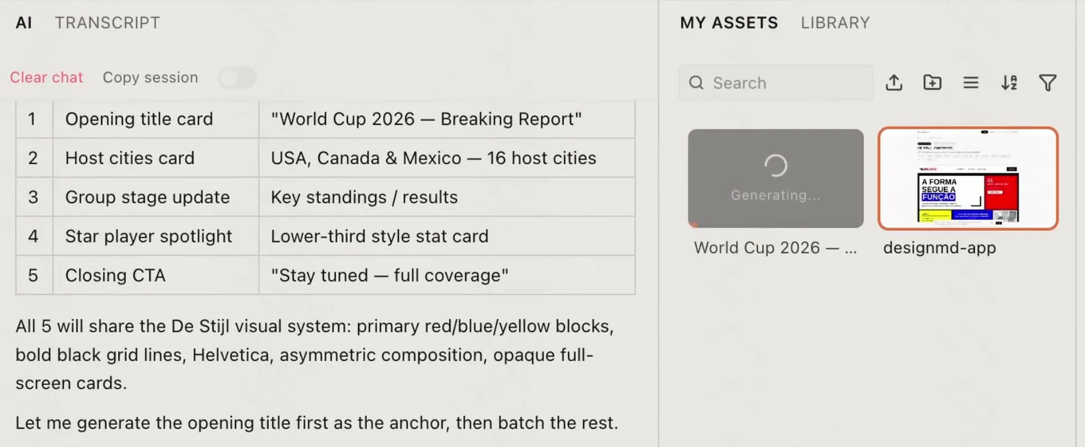Viewport: 1085px width, 447px height.
Task: Open the LIBRARY tab
Action: pyautogui.click(x=835, y=23)
